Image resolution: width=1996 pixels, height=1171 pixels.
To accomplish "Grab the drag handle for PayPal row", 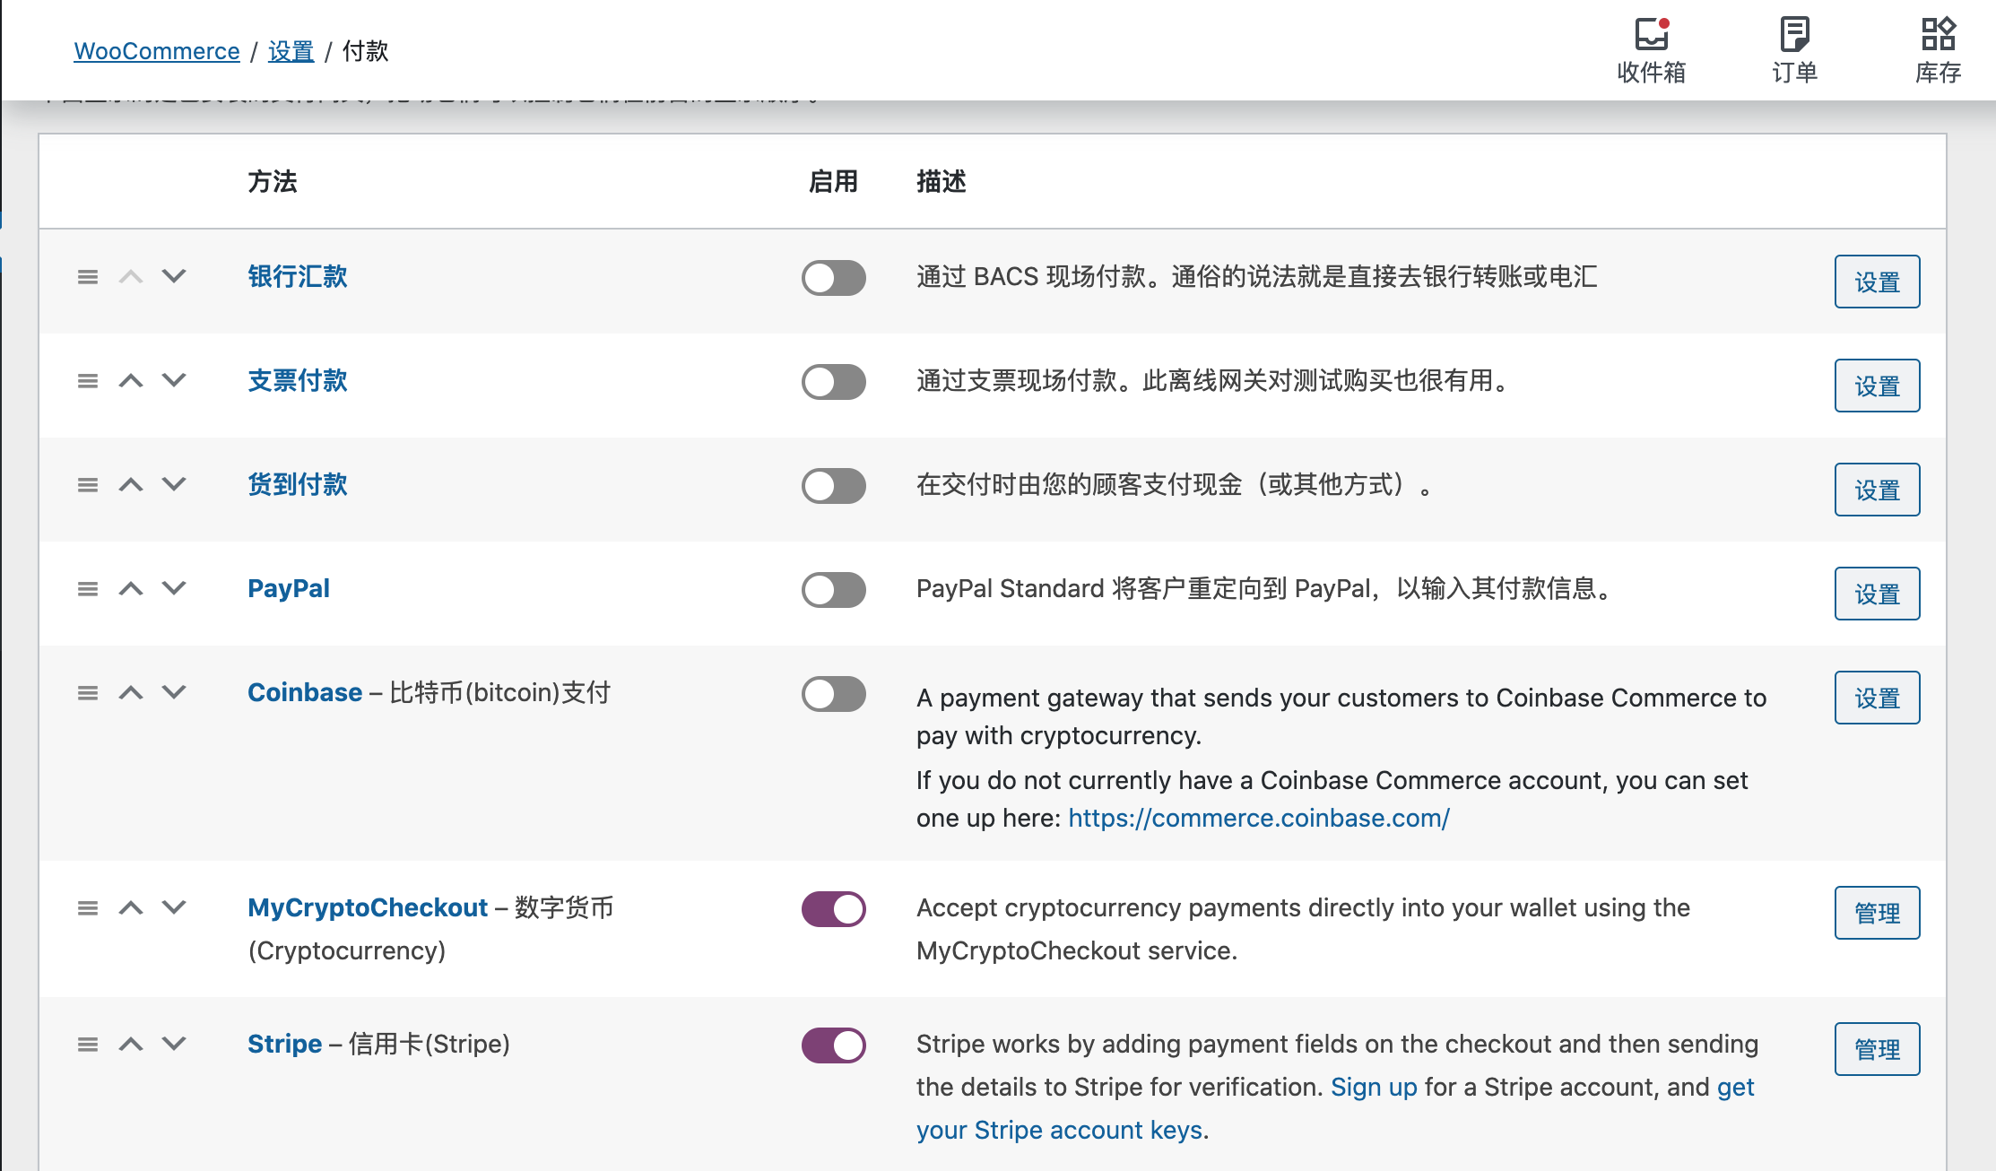I will coord(88,589).
